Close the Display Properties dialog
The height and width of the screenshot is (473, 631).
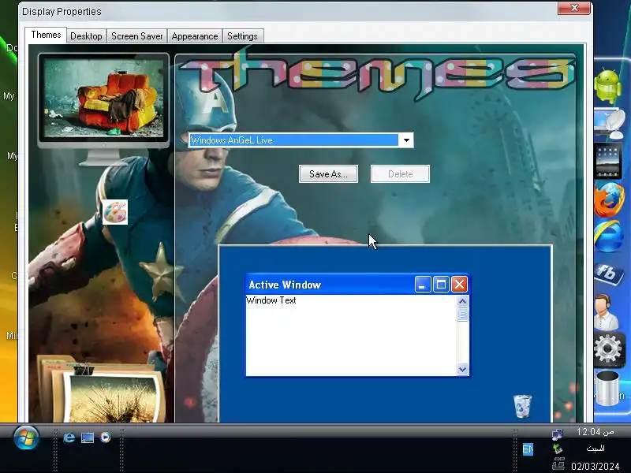coord(574,8)
